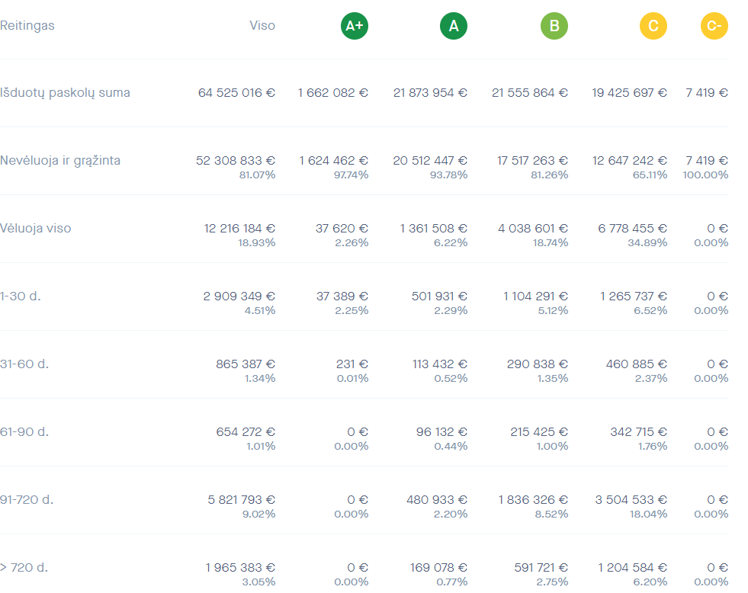Select the 3 504 533 € C rating cell
This screenshot has height=593, width=748.
click(x=631, y=499)
